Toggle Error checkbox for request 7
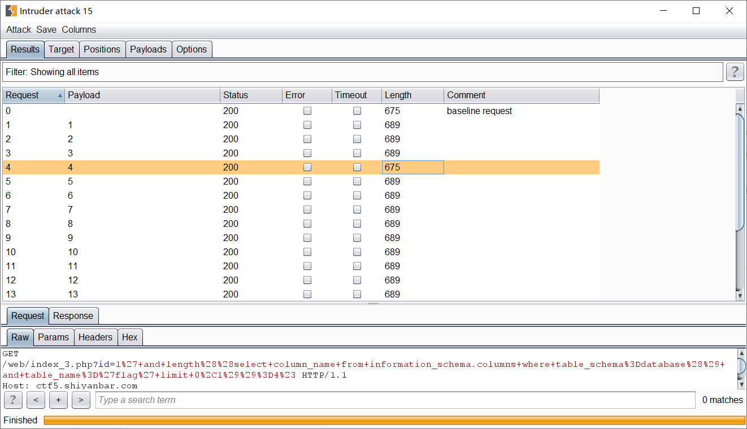747x429 pixels. point(307,210)
